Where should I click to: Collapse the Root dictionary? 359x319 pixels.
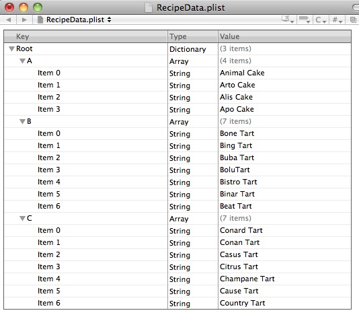tap(11, 49)
